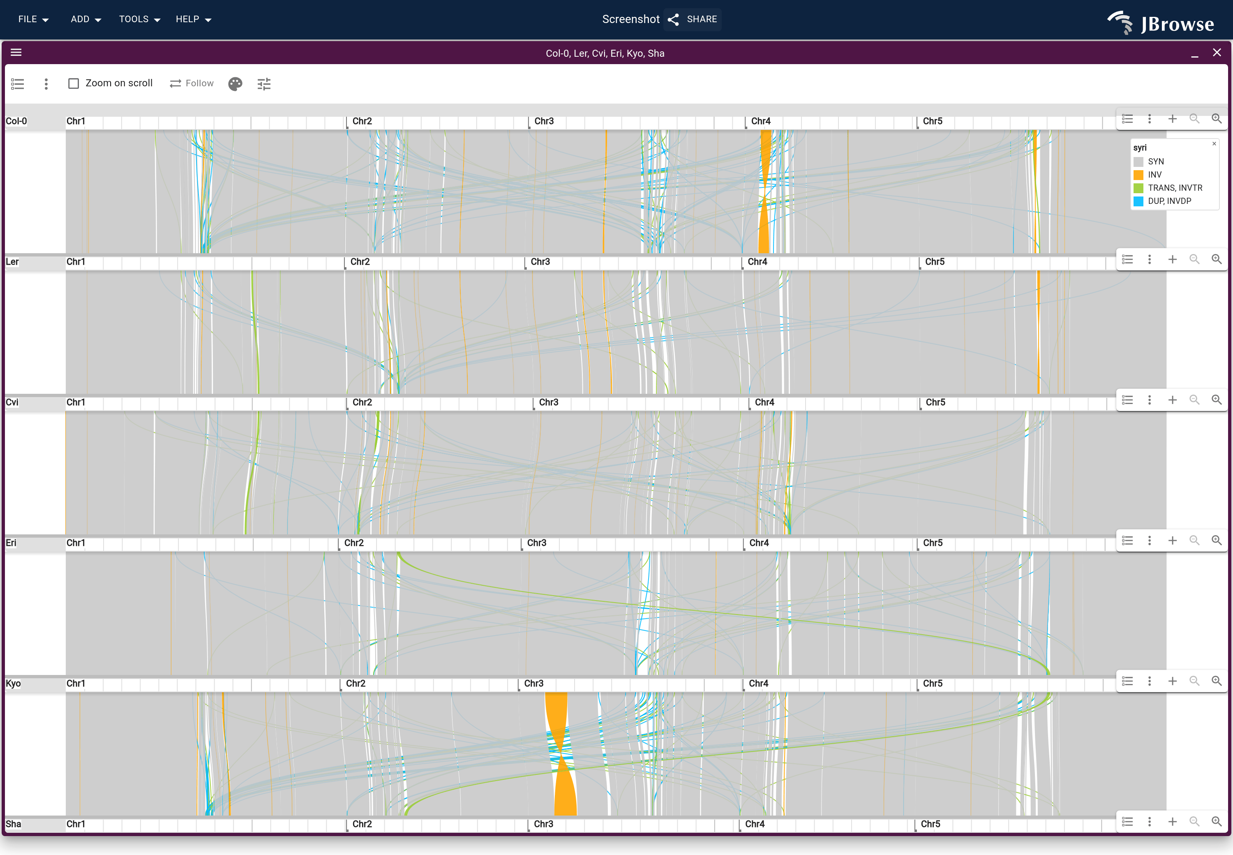This screenshot has width=1233, height=855.
Task: Open the three-dot menu on Col-0 row
Action: [1150, 119]
